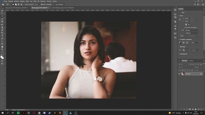This screenshot has width=205, height=115.
Task: Click the background color swatch
Action: coord(3,58)
